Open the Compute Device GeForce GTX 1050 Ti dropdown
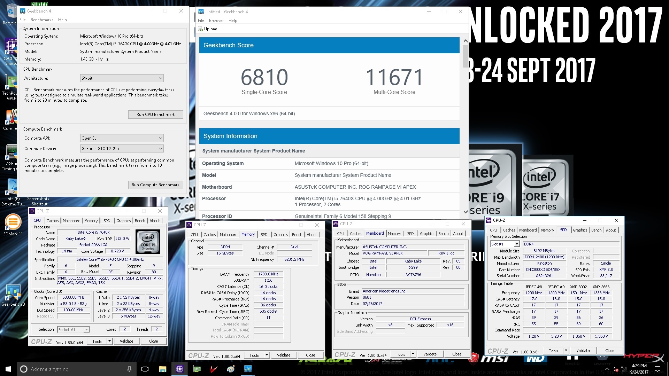The width and height of the screenshot is (669, 376). coord(122,149)
